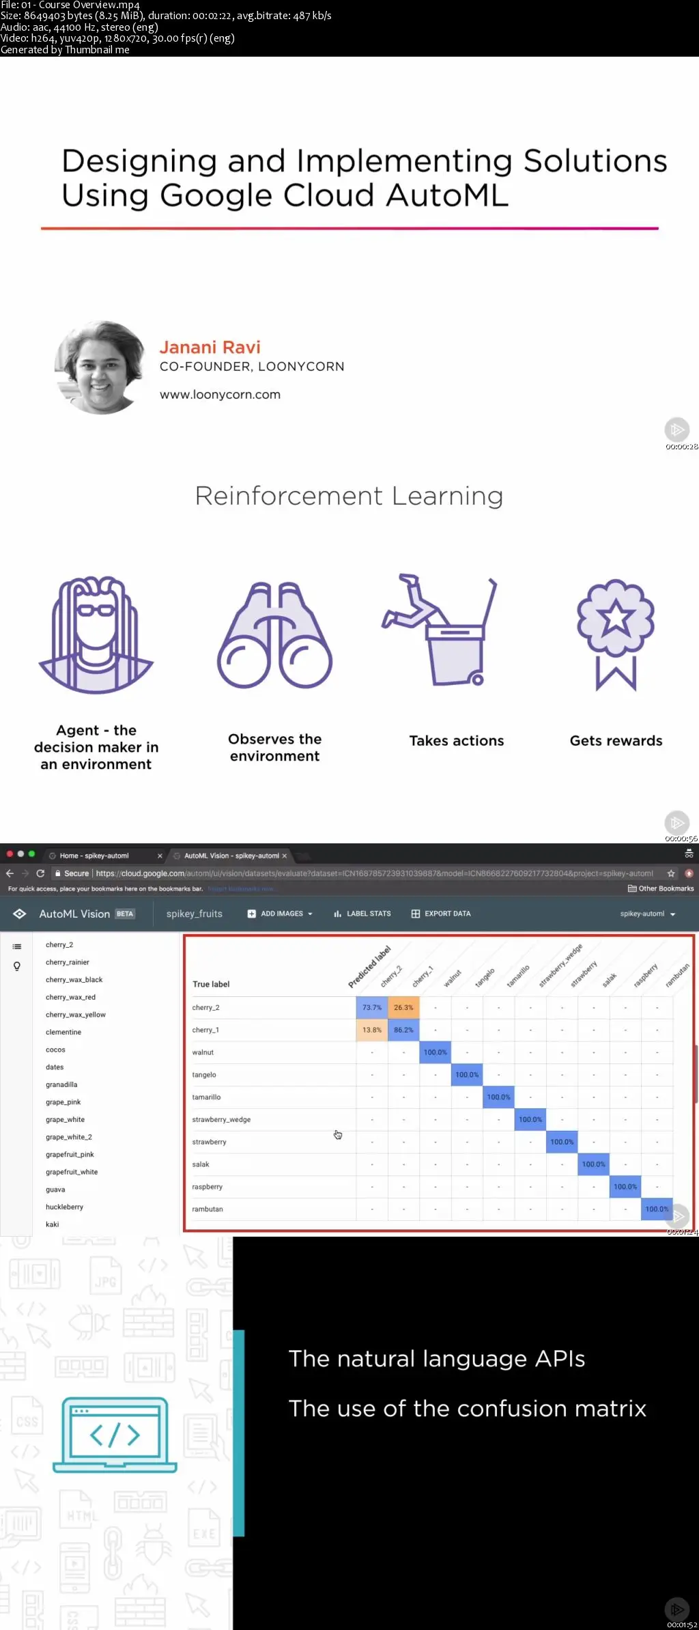Screen dimensions: 699x1630
Task: Select the cherry_rainier label
Action: (x=68, y=962)
